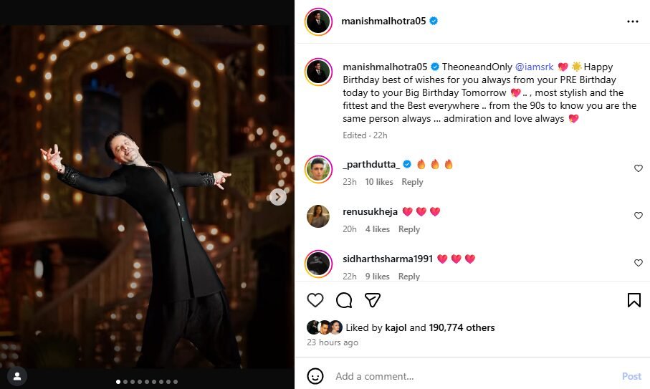Like the comment by renusukheja
Image resolution: width=650 pixels, height=389 pixels.
point(639,216)
